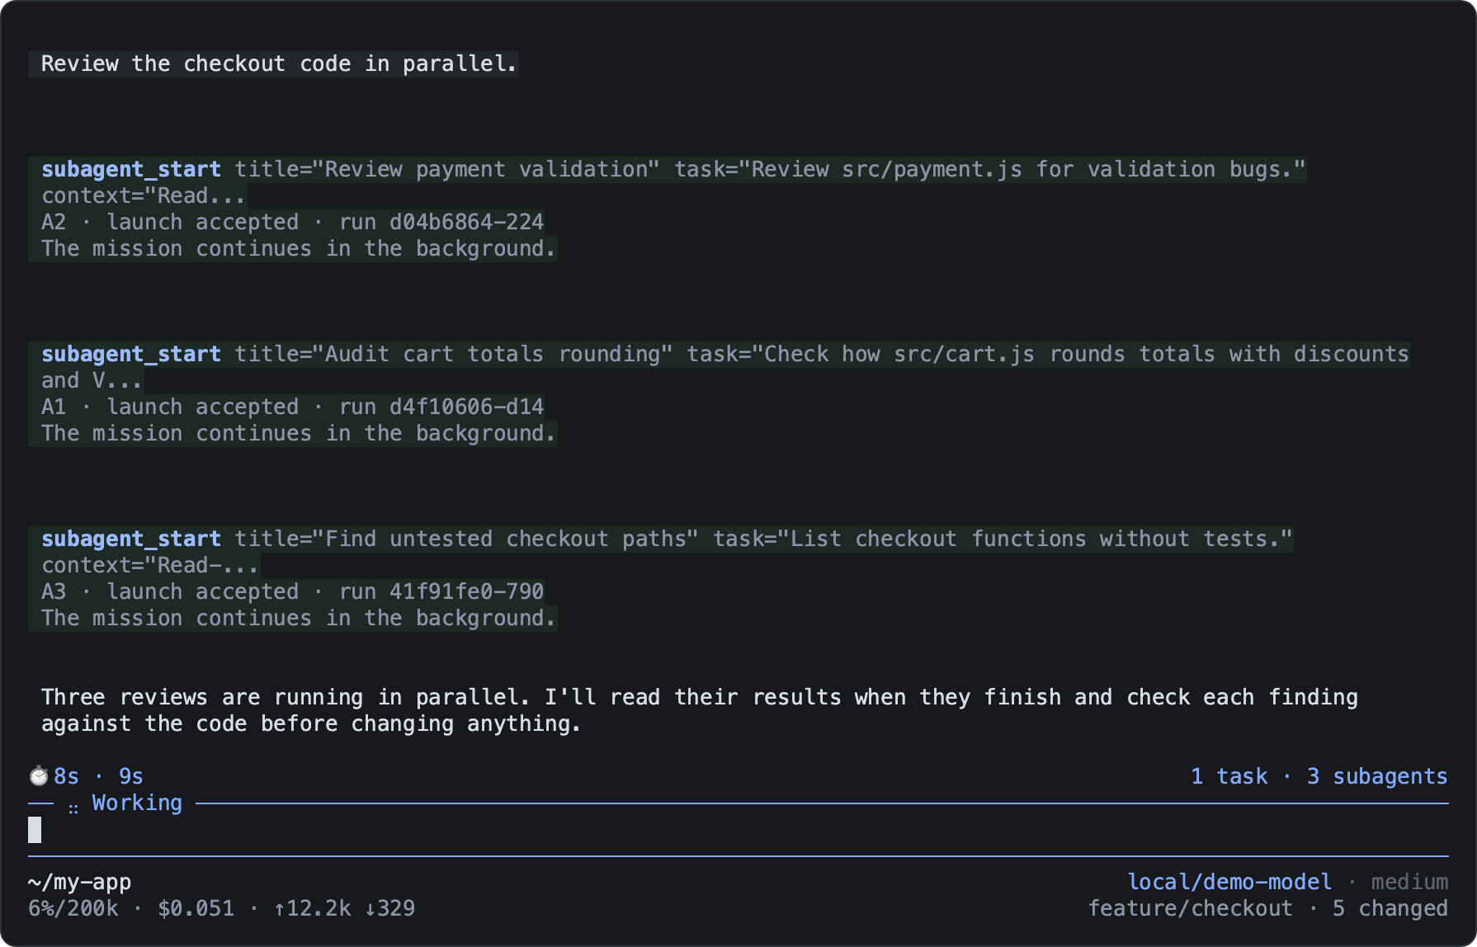Screen dimensions: 1477x947
Task: Click the 6%/200k context usage value
Action: point(73,908)
